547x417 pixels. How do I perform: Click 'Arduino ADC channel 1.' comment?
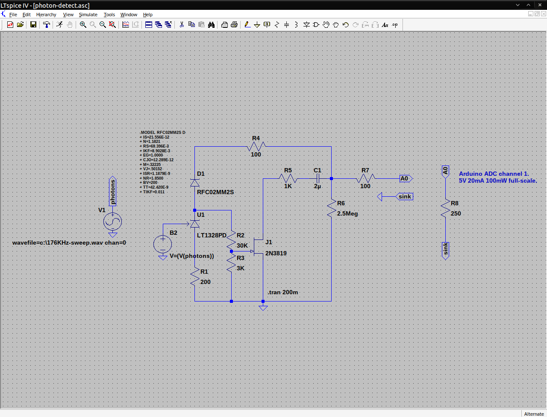point(494,174)
